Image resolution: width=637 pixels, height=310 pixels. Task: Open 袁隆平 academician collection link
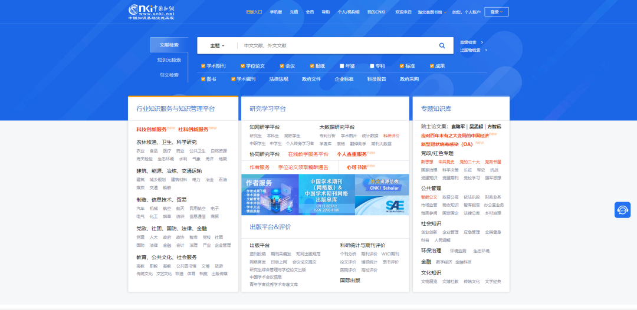coord(458,127)
